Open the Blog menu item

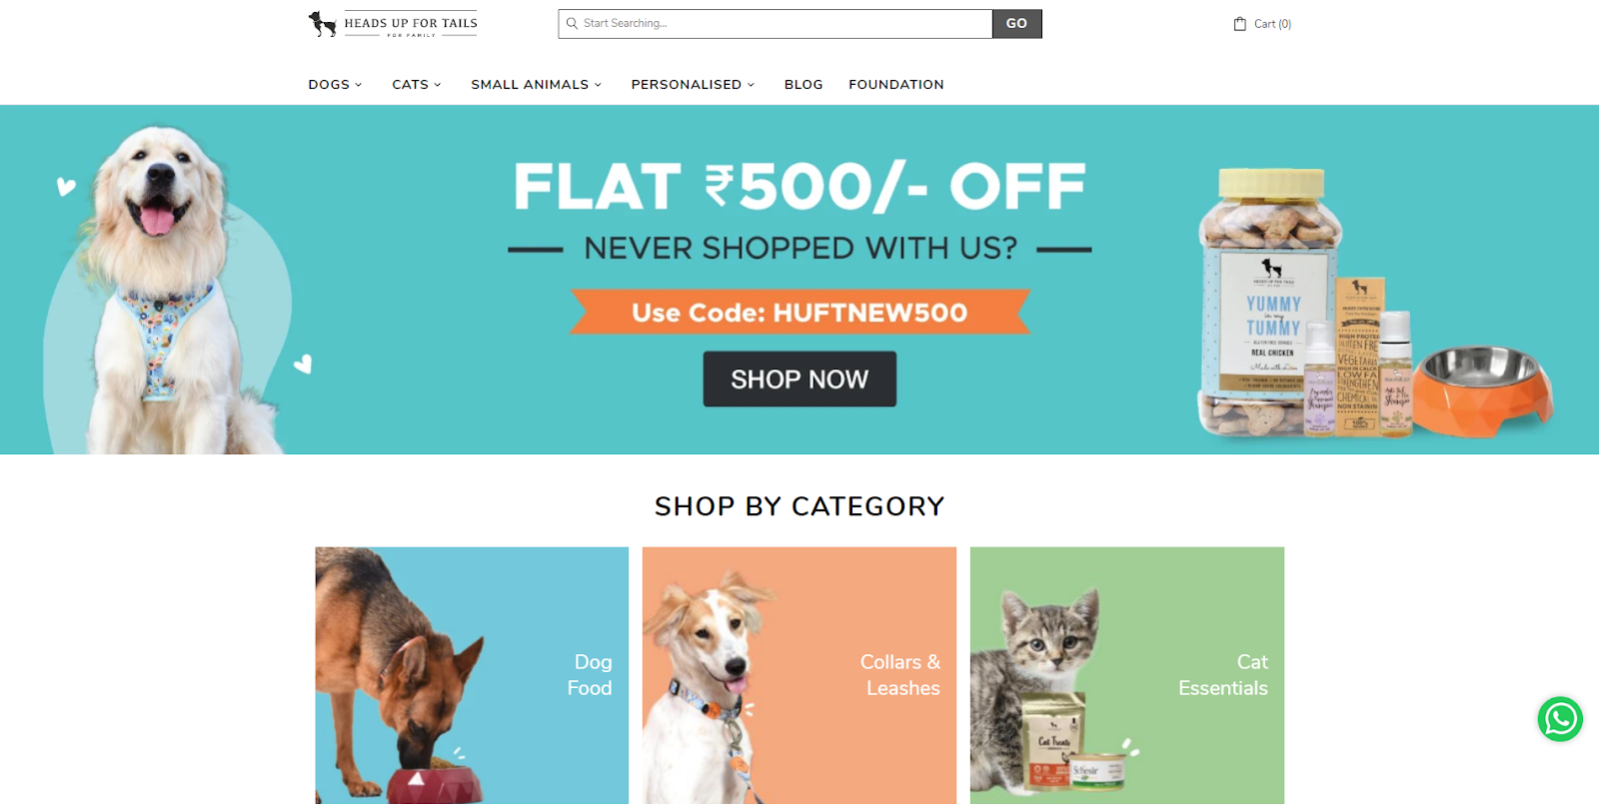pos(803,85)
